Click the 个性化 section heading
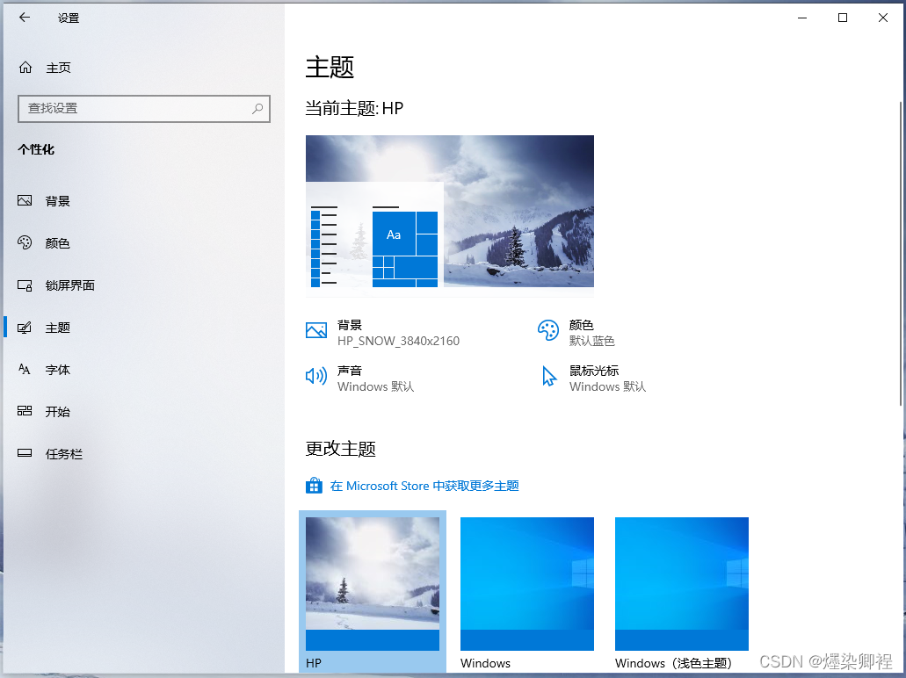 tap(36, 149)
